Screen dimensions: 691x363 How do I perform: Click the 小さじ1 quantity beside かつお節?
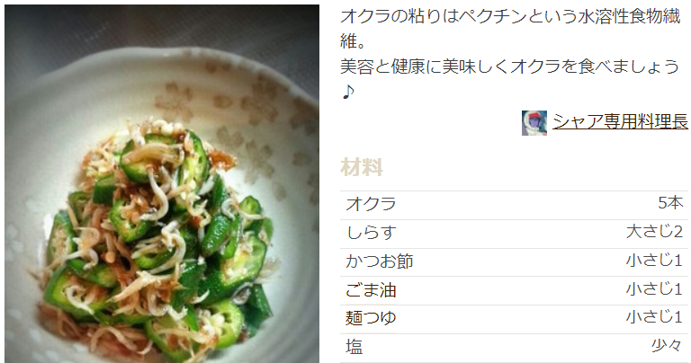click(654, 260)
